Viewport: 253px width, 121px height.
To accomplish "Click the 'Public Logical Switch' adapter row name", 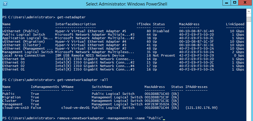I will pyautogui.click(x=24, y=35).
